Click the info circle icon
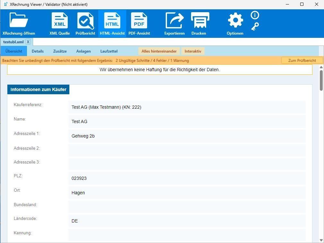Viewport: 324px width, 243px height. pos(255,15)
